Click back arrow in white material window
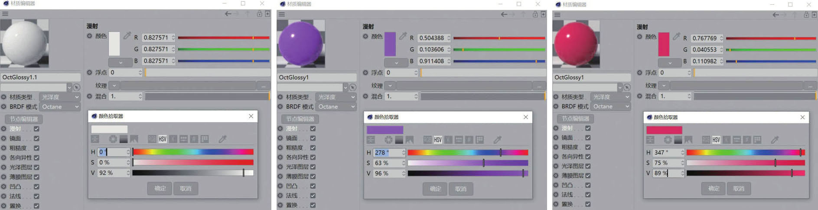 tap(228, 14)
